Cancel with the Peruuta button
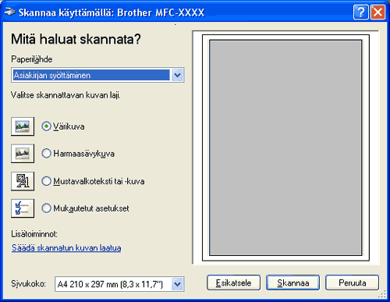The width and height of the screenshot is (390, 302). pos(352,282)
